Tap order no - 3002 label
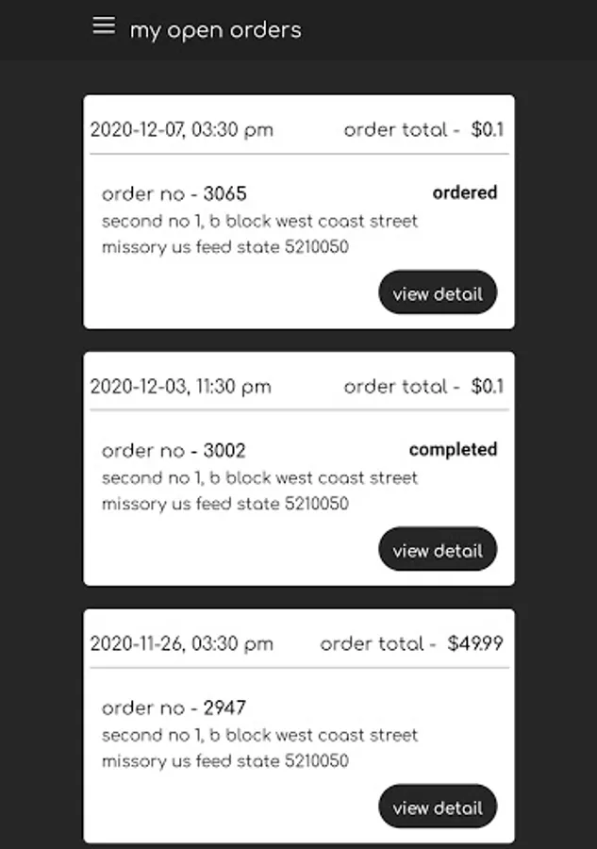Image resolution: width=597 pixels, height=849 pixels. pos(174,451)
